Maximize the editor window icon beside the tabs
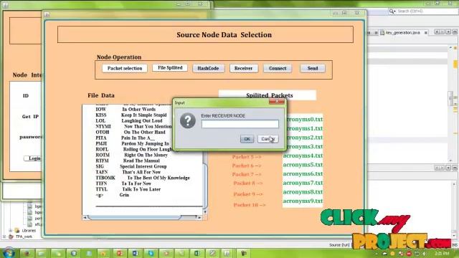This screenshot has width=459, height=258. tap(455, 32)
